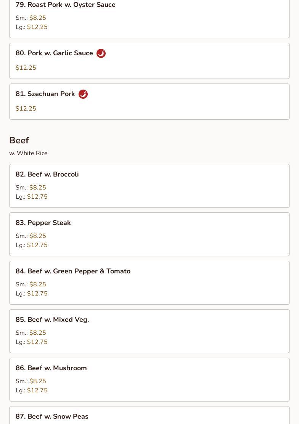Open the Beef w. Broccoli menu item
Viewport: 299px width, 424px height.
(x=47, y=175)
